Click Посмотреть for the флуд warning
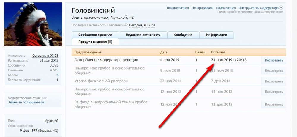 point(274,105)
